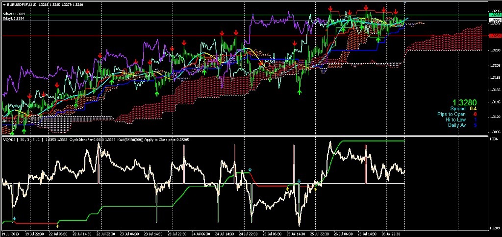Click the red 1.3254 price tag on axis
The image size is (502, 237).
pos(495,36)
